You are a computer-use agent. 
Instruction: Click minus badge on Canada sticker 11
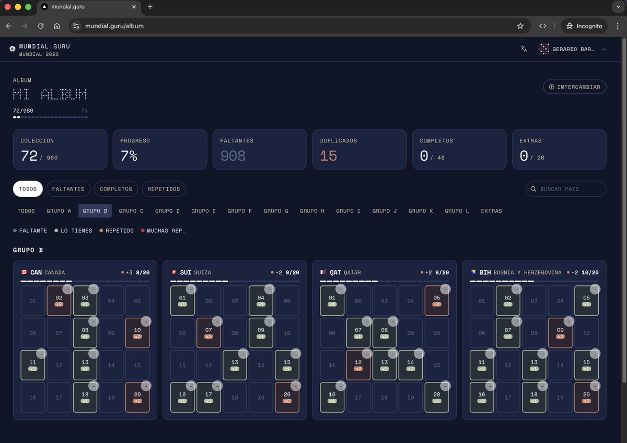pos(41,354)
